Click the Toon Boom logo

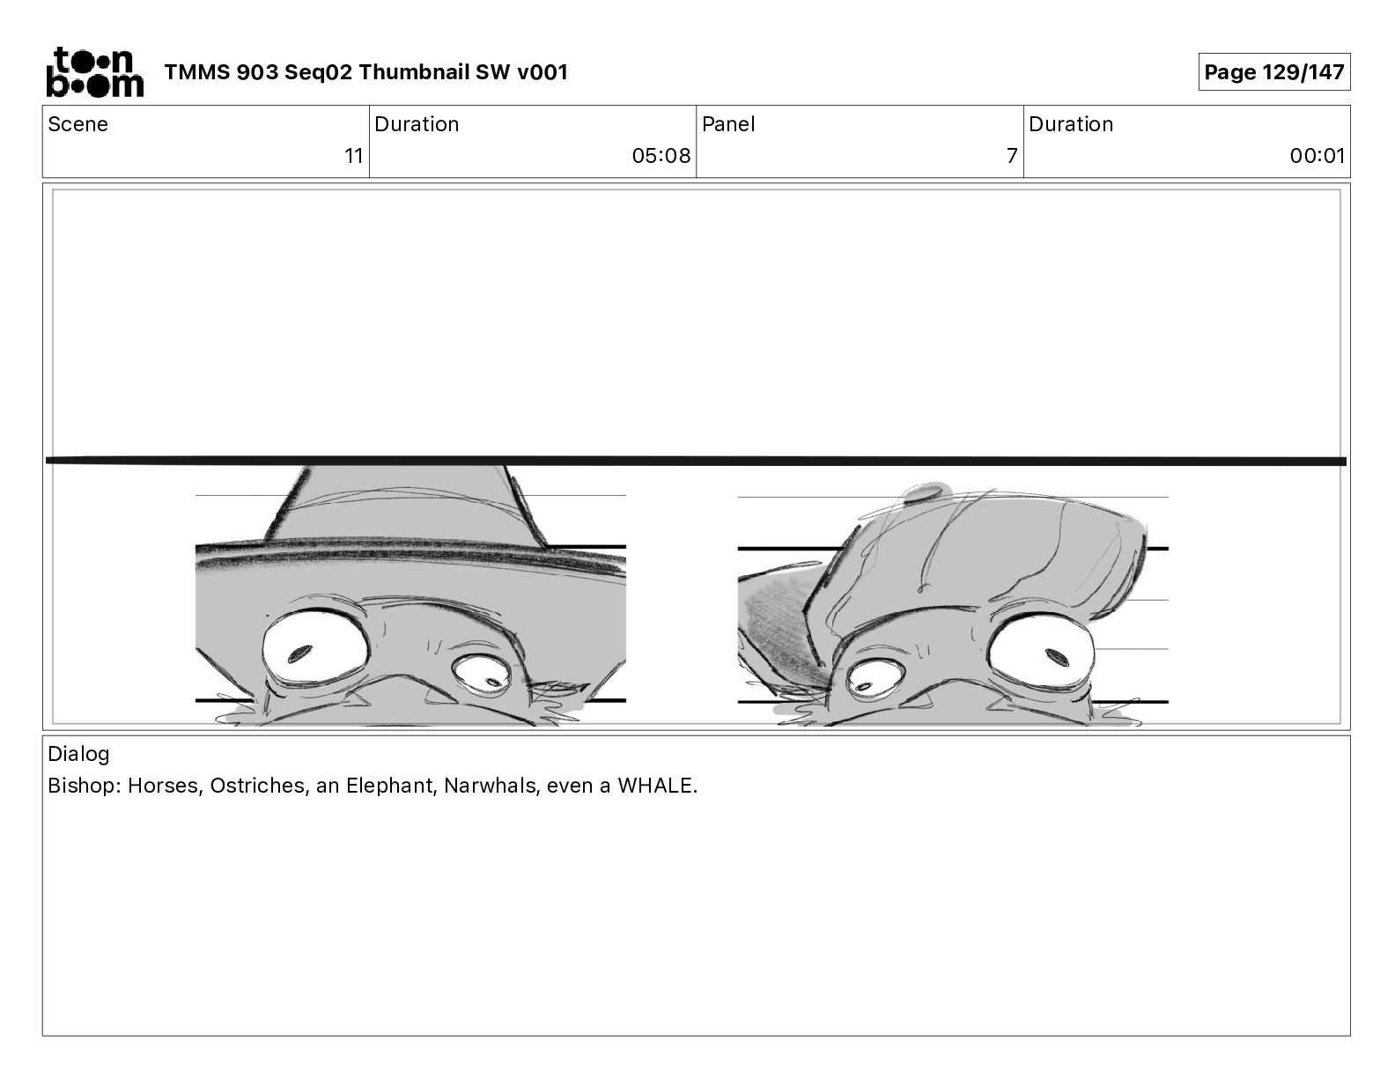tap(94, 71)
